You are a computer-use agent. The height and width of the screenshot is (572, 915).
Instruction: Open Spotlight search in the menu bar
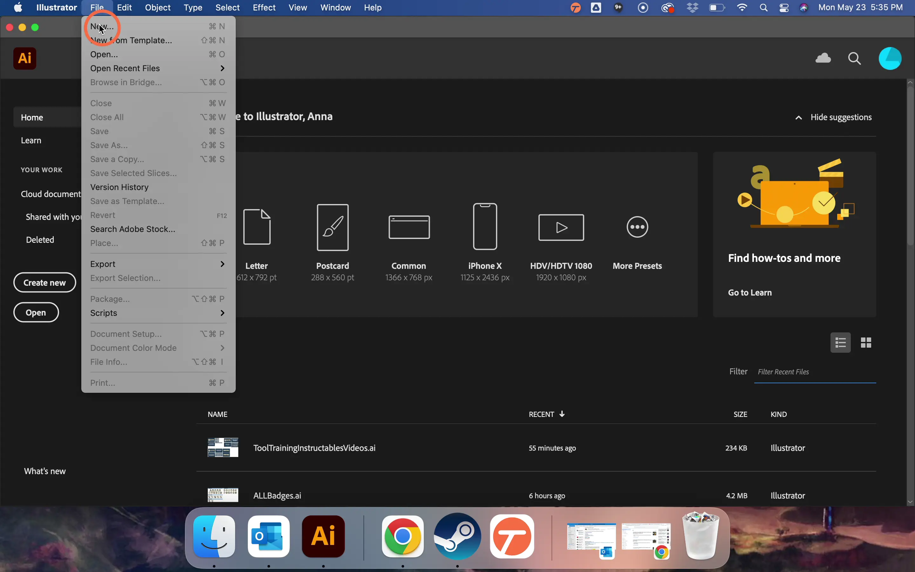pyautogui.click(x=763, y=8)
